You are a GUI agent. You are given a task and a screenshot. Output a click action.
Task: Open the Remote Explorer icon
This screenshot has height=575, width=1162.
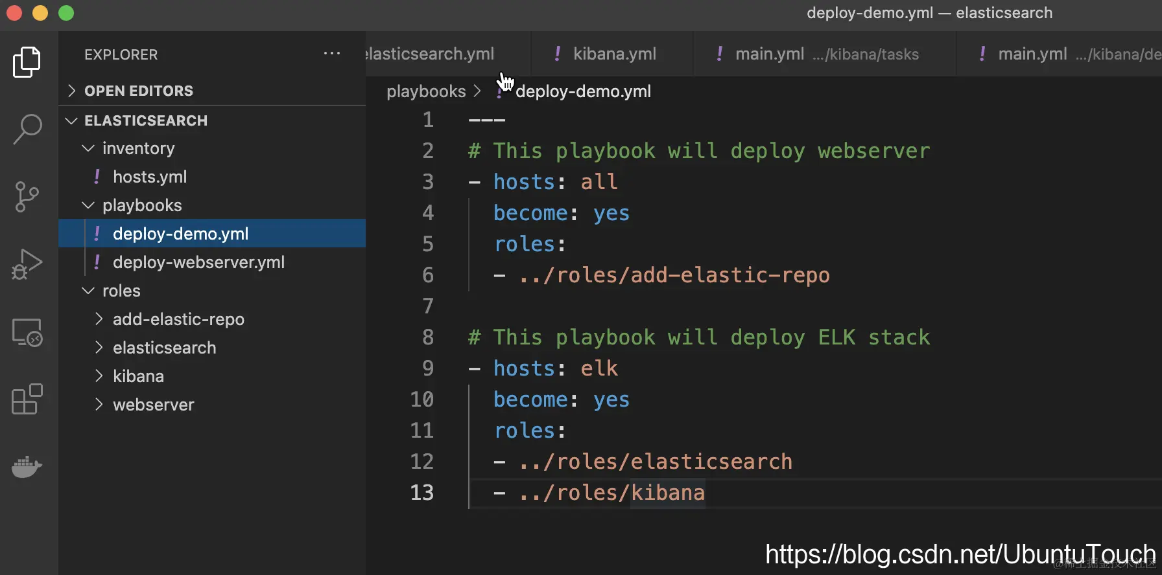pyautogui.click(x=27, y=332)
